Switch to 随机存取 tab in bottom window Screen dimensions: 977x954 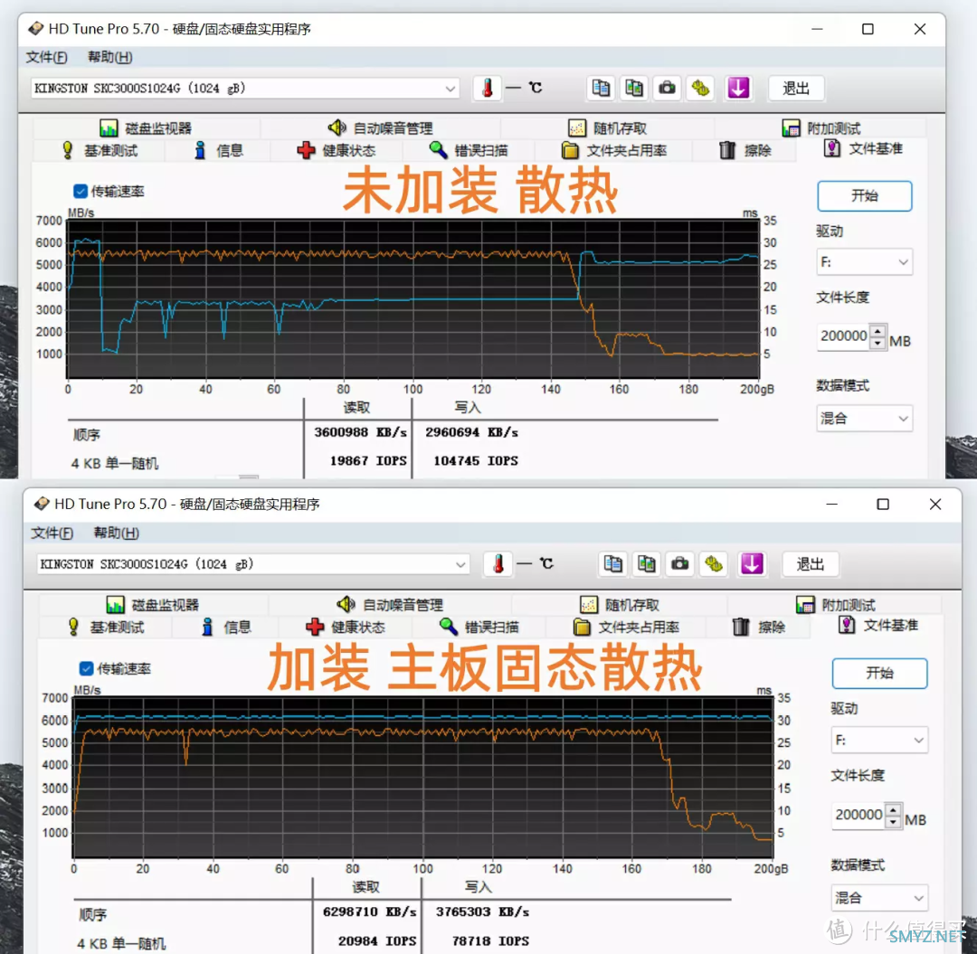click(x=620, y=605)
